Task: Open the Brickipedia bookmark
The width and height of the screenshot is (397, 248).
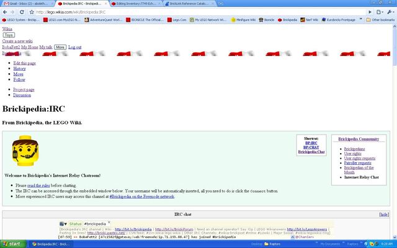Action: [287, 20]
